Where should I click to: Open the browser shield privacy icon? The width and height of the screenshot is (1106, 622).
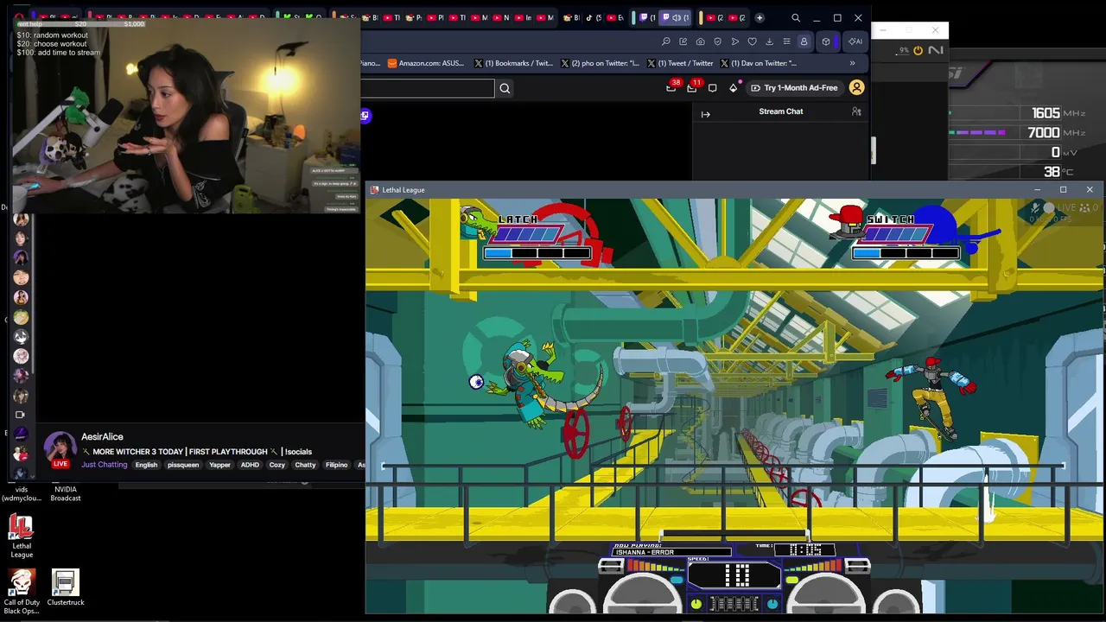[x=717, y=41]
